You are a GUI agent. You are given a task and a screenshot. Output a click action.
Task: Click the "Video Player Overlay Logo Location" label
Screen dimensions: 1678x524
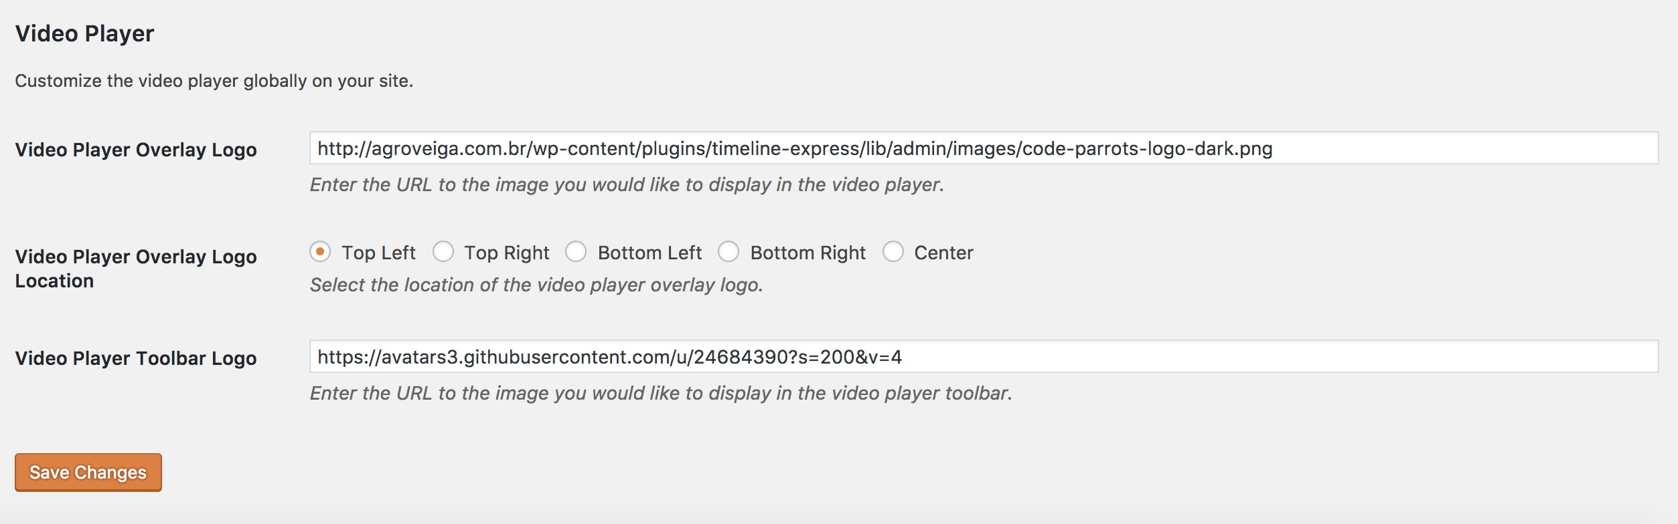point(136,269)
